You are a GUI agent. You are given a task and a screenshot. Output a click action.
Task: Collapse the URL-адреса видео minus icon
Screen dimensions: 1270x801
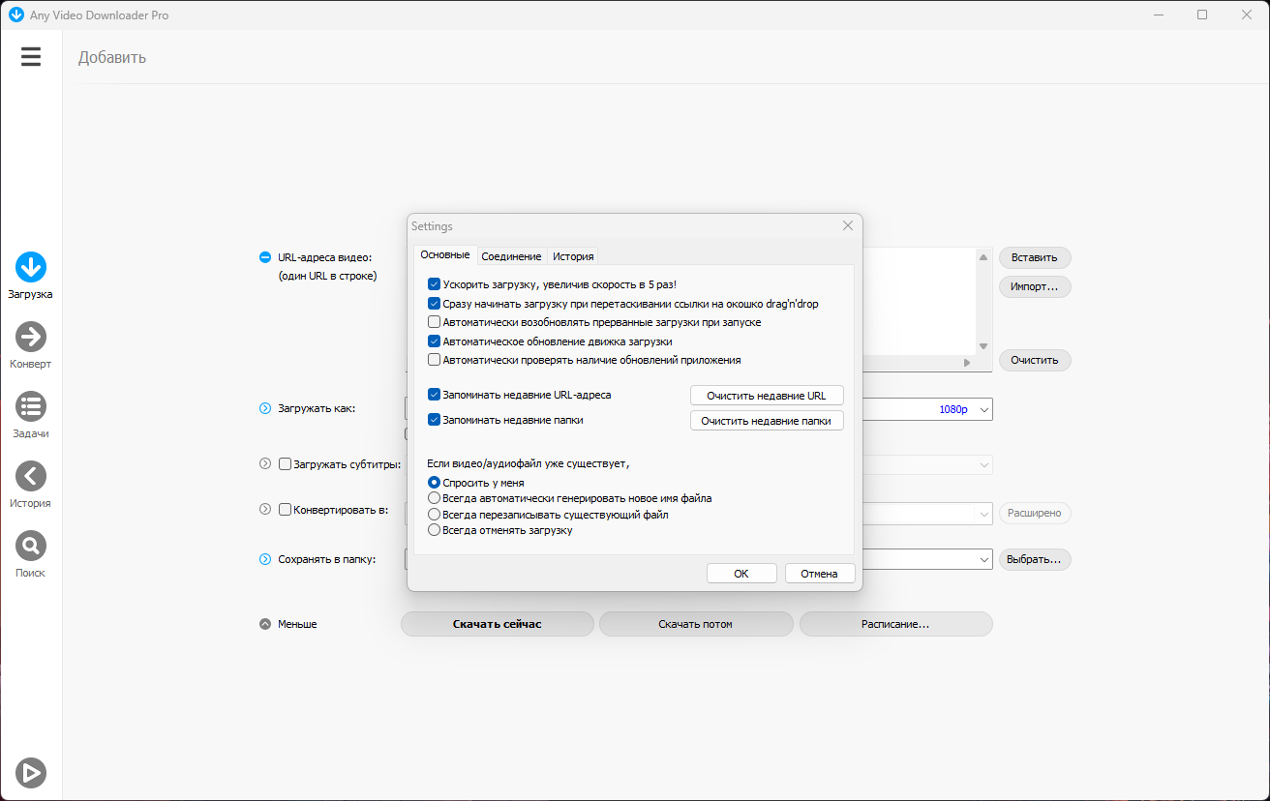265,257
